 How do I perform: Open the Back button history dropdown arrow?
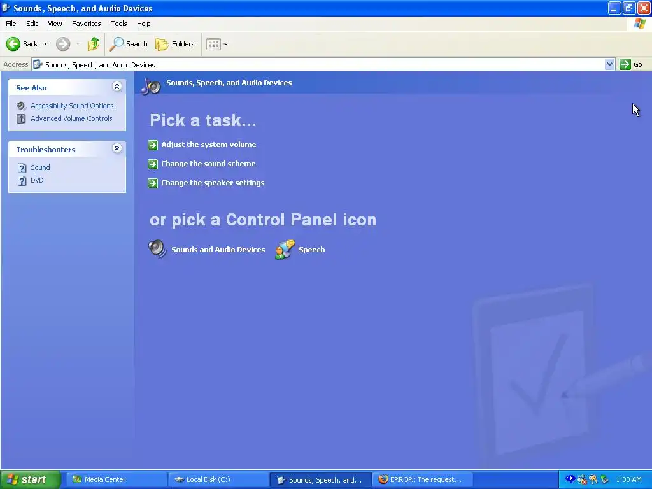point(45,44)
